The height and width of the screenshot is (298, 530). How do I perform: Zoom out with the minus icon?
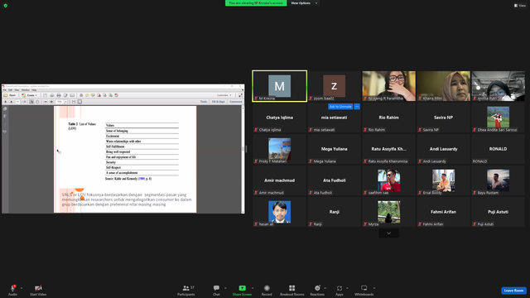(x=46, y=102)
